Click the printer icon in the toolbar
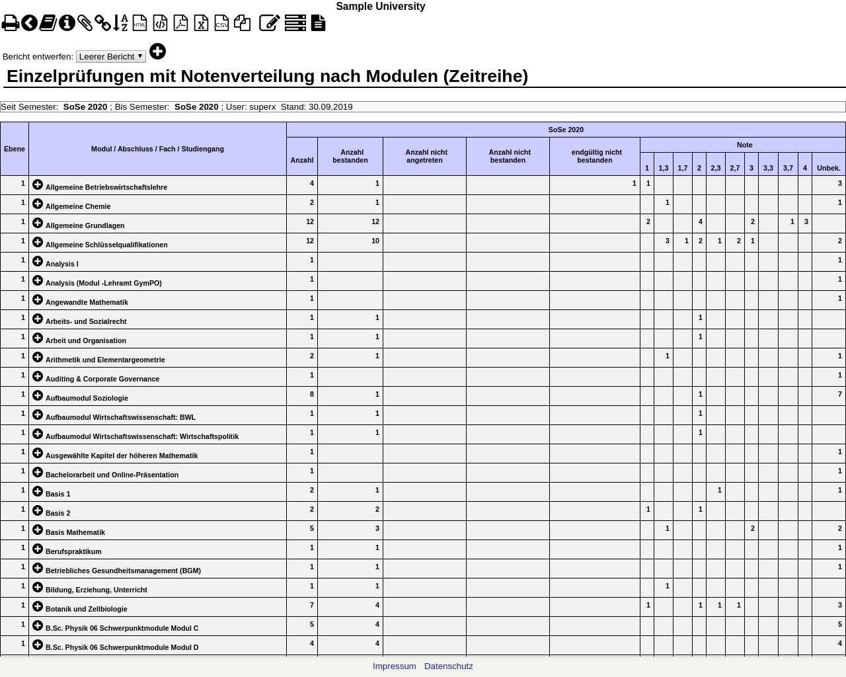The height and width of the screenshot is (677, 846). pyautogui.click(x=11, y=24)
